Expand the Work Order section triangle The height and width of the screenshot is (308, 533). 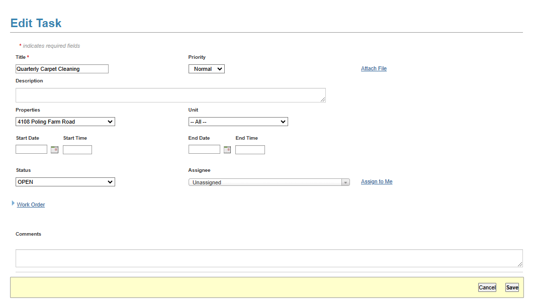click(13, 203)
